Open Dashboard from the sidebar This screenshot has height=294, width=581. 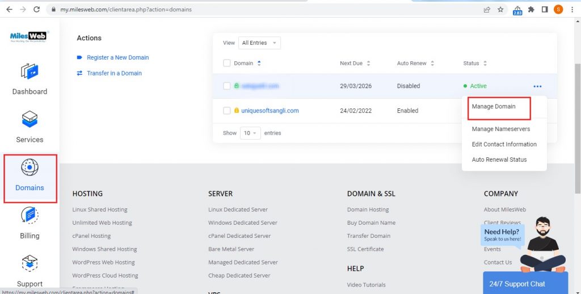[x=30, y=79]
